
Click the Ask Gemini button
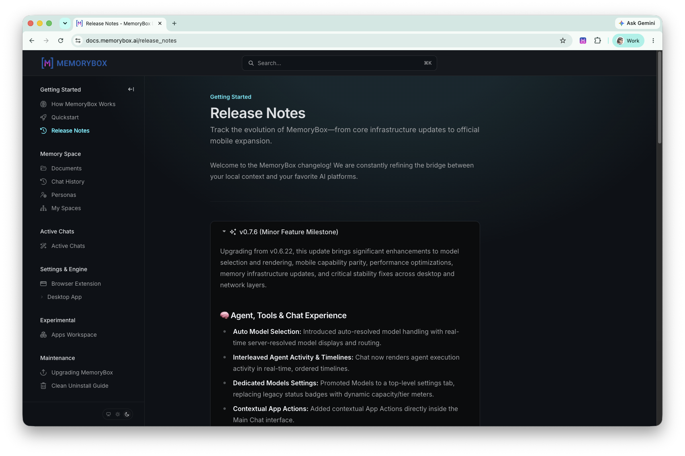637,23
